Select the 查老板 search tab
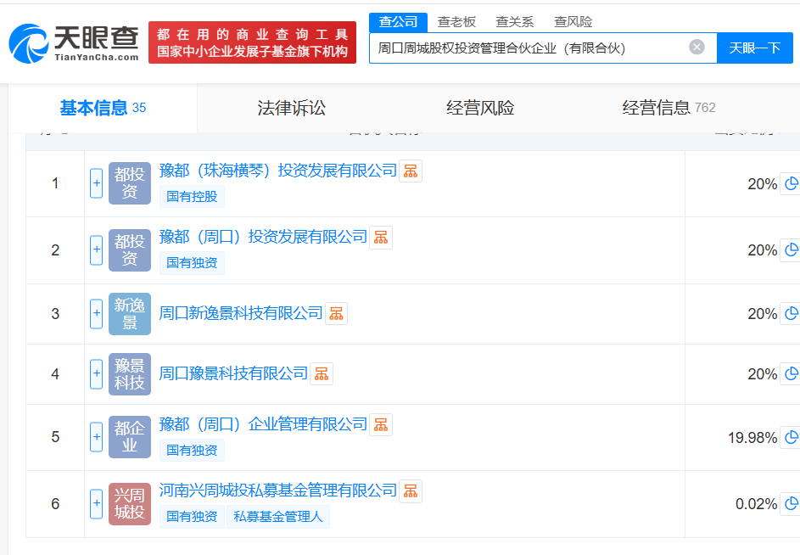Screen dimensions: 800x555 click(x=456, y=22)
